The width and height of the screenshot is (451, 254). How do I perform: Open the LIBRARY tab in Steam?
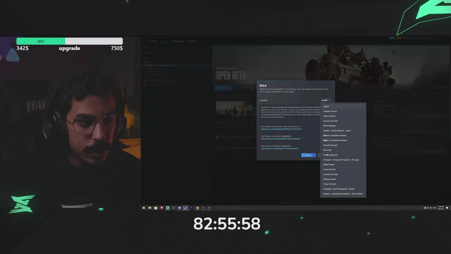pyautogui.click(x=164, y=41)
